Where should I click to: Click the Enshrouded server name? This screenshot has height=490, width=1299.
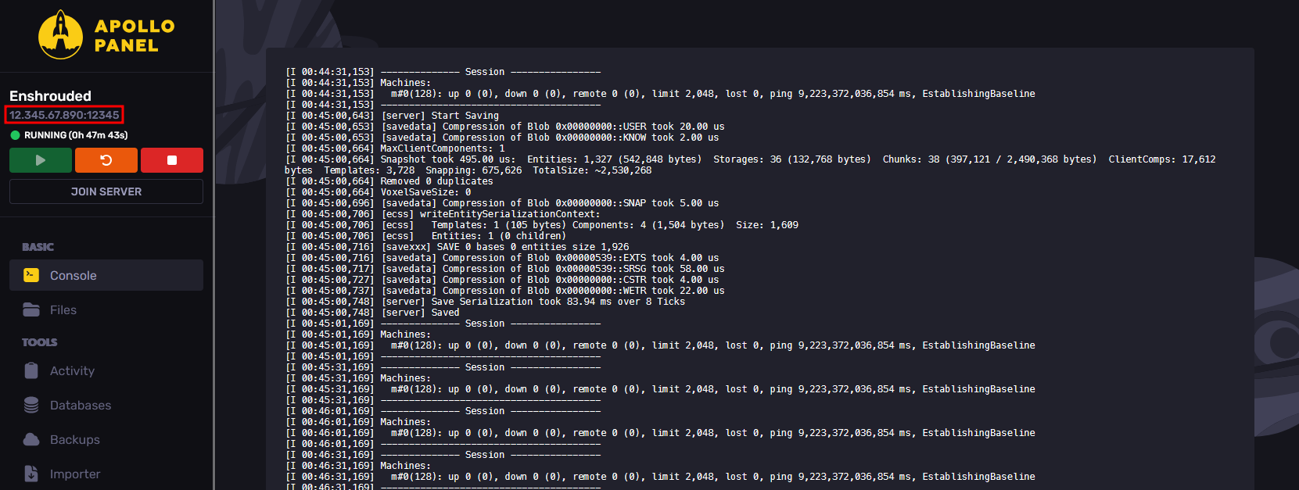pos(50,96)
